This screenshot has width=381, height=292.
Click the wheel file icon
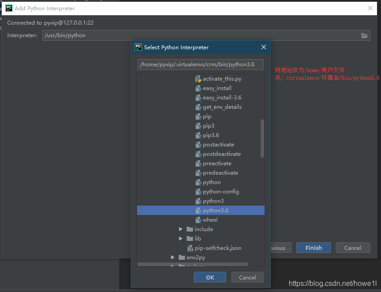(198, 220)
